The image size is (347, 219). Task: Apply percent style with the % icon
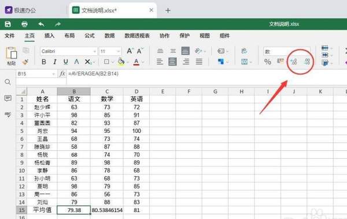(267, 61)
